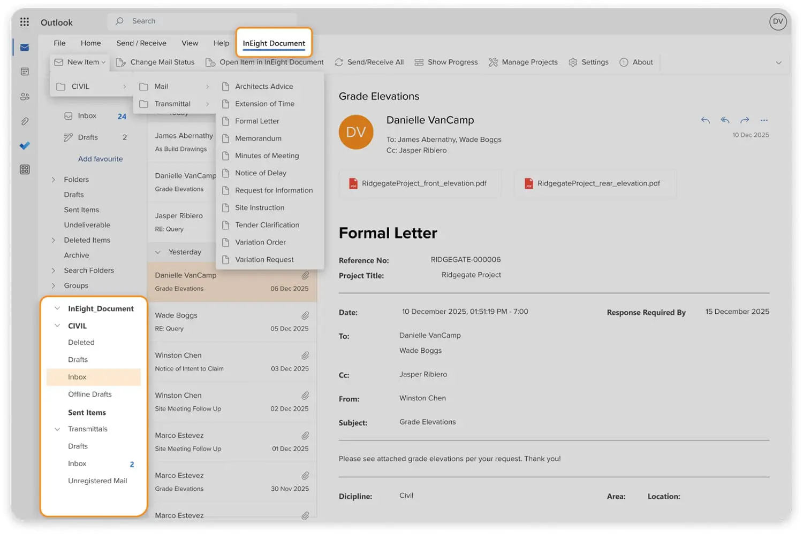Screen dimensions: 803x534
Task: Click Show Progress in the ribbon
Action: tap(446, 62)
